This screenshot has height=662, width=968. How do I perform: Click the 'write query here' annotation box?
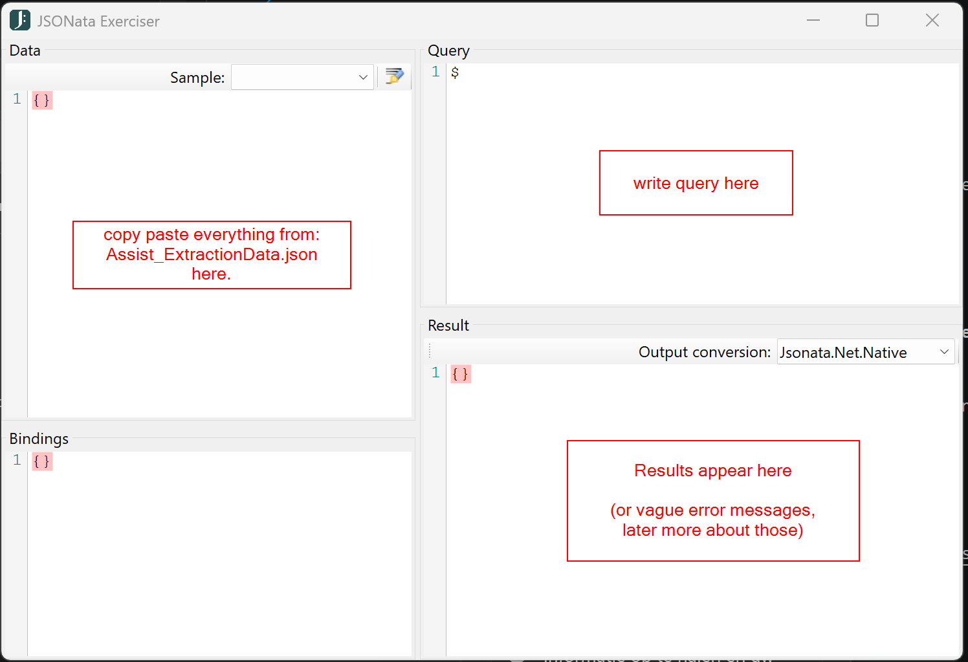pos(696,183)
